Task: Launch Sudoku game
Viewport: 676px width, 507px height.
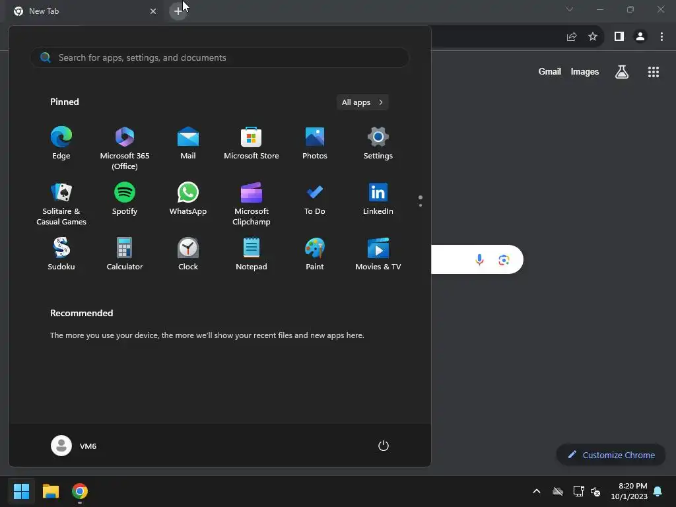Action: coord(61,254)
